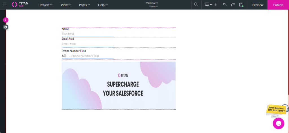This screenshot has width=289, height=133.
Task: Expand the desktop device view dropdown
Action: 209,5
